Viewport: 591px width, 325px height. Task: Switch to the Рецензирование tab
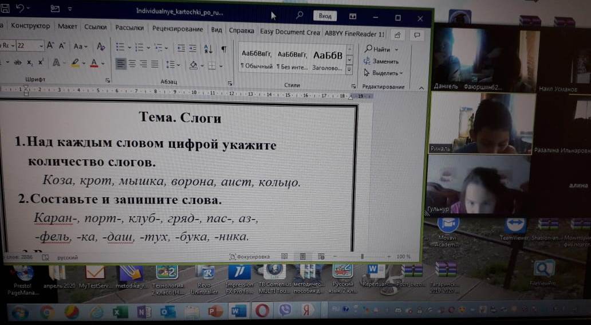click(178, 30)
